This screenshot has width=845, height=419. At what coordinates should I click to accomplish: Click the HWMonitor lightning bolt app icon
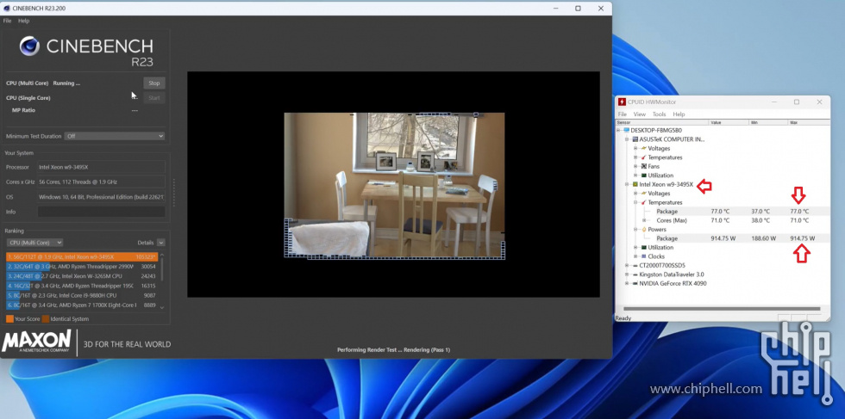click(622, 102)
